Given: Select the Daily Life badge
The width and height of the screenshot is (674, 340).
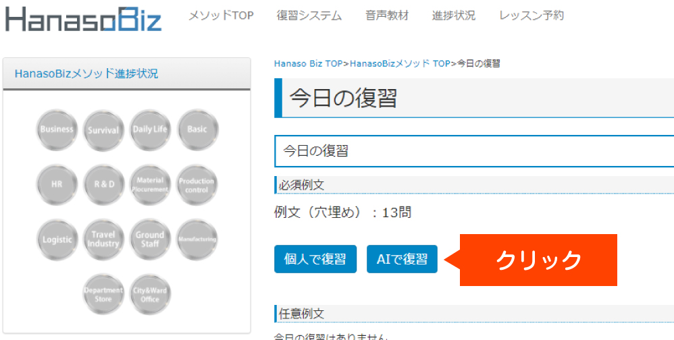Looking at the screenshot, I should pos(150,130).
